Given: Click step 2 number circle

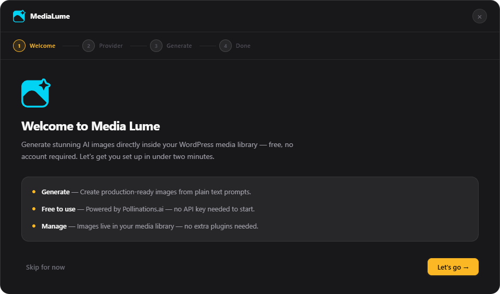Looking at the screenshot, I should coord(89,46).
